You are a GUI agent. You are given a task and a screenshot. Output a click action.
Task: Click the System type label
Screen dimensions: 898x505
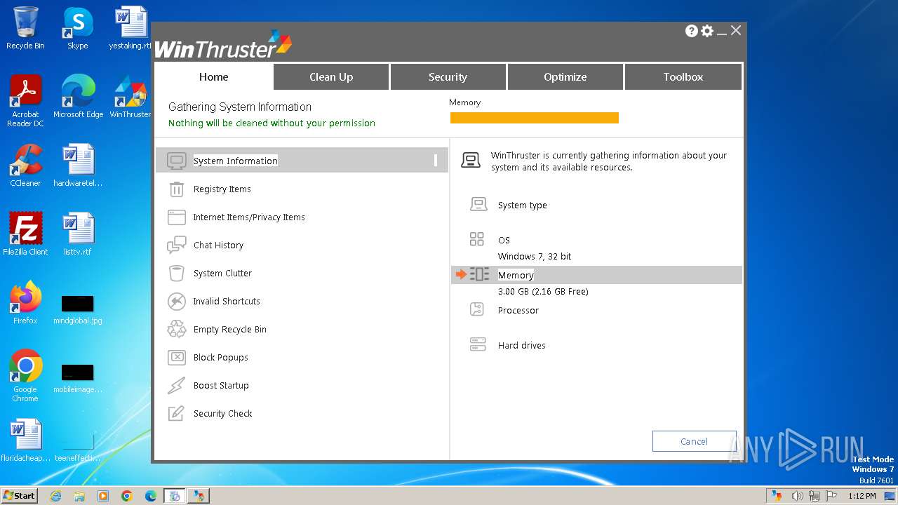(x=523, y=205)
